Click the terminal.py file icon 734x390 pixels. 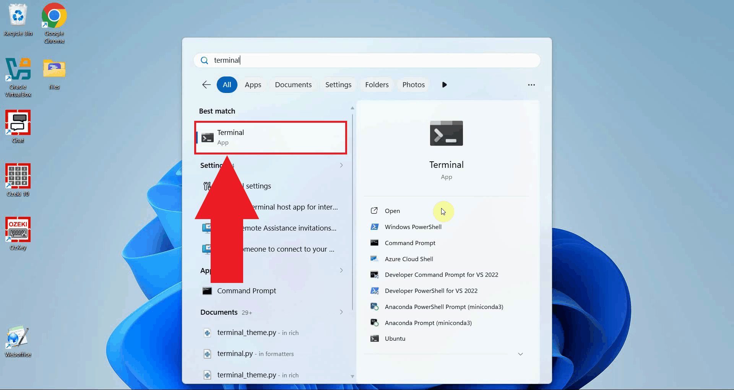point(207,354)
